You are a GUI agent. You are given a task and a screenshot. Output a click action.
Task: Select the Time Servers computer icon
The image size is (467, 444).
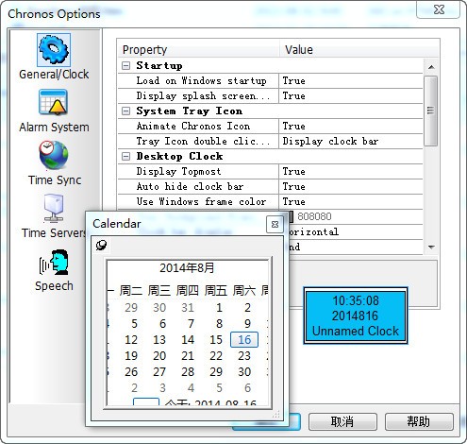54,208
